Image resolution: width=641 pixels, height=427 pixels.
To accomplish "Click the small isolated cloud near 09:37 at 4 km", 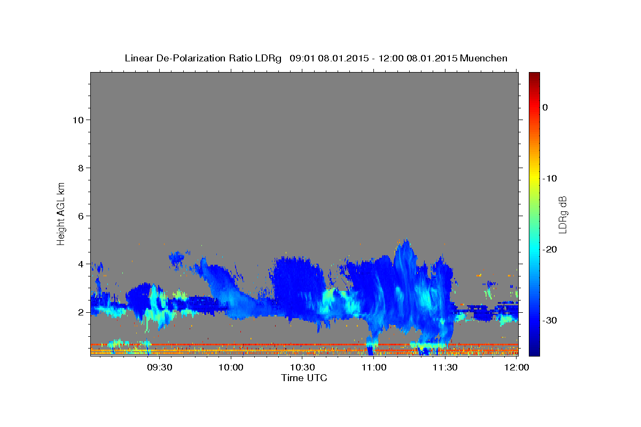I will (x=176, y=259).
